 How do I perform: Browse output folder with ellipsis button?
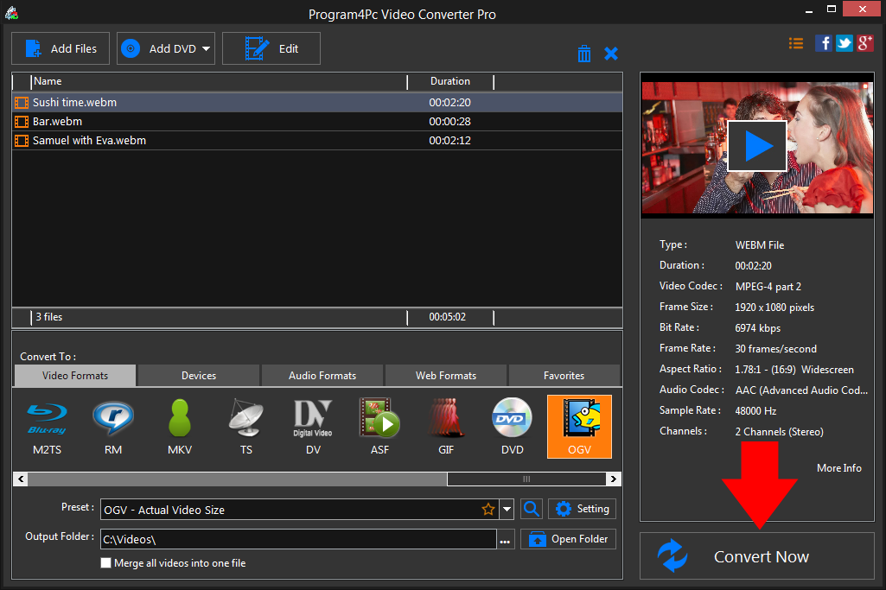[x=506, y=537]
